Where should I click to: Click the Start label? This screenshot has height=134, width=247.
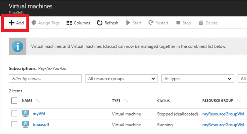click(137, 23)
